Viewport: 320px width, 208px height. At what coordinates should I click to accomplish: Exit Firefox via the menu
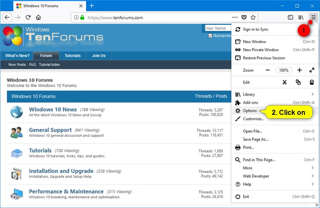coord(275,196)
